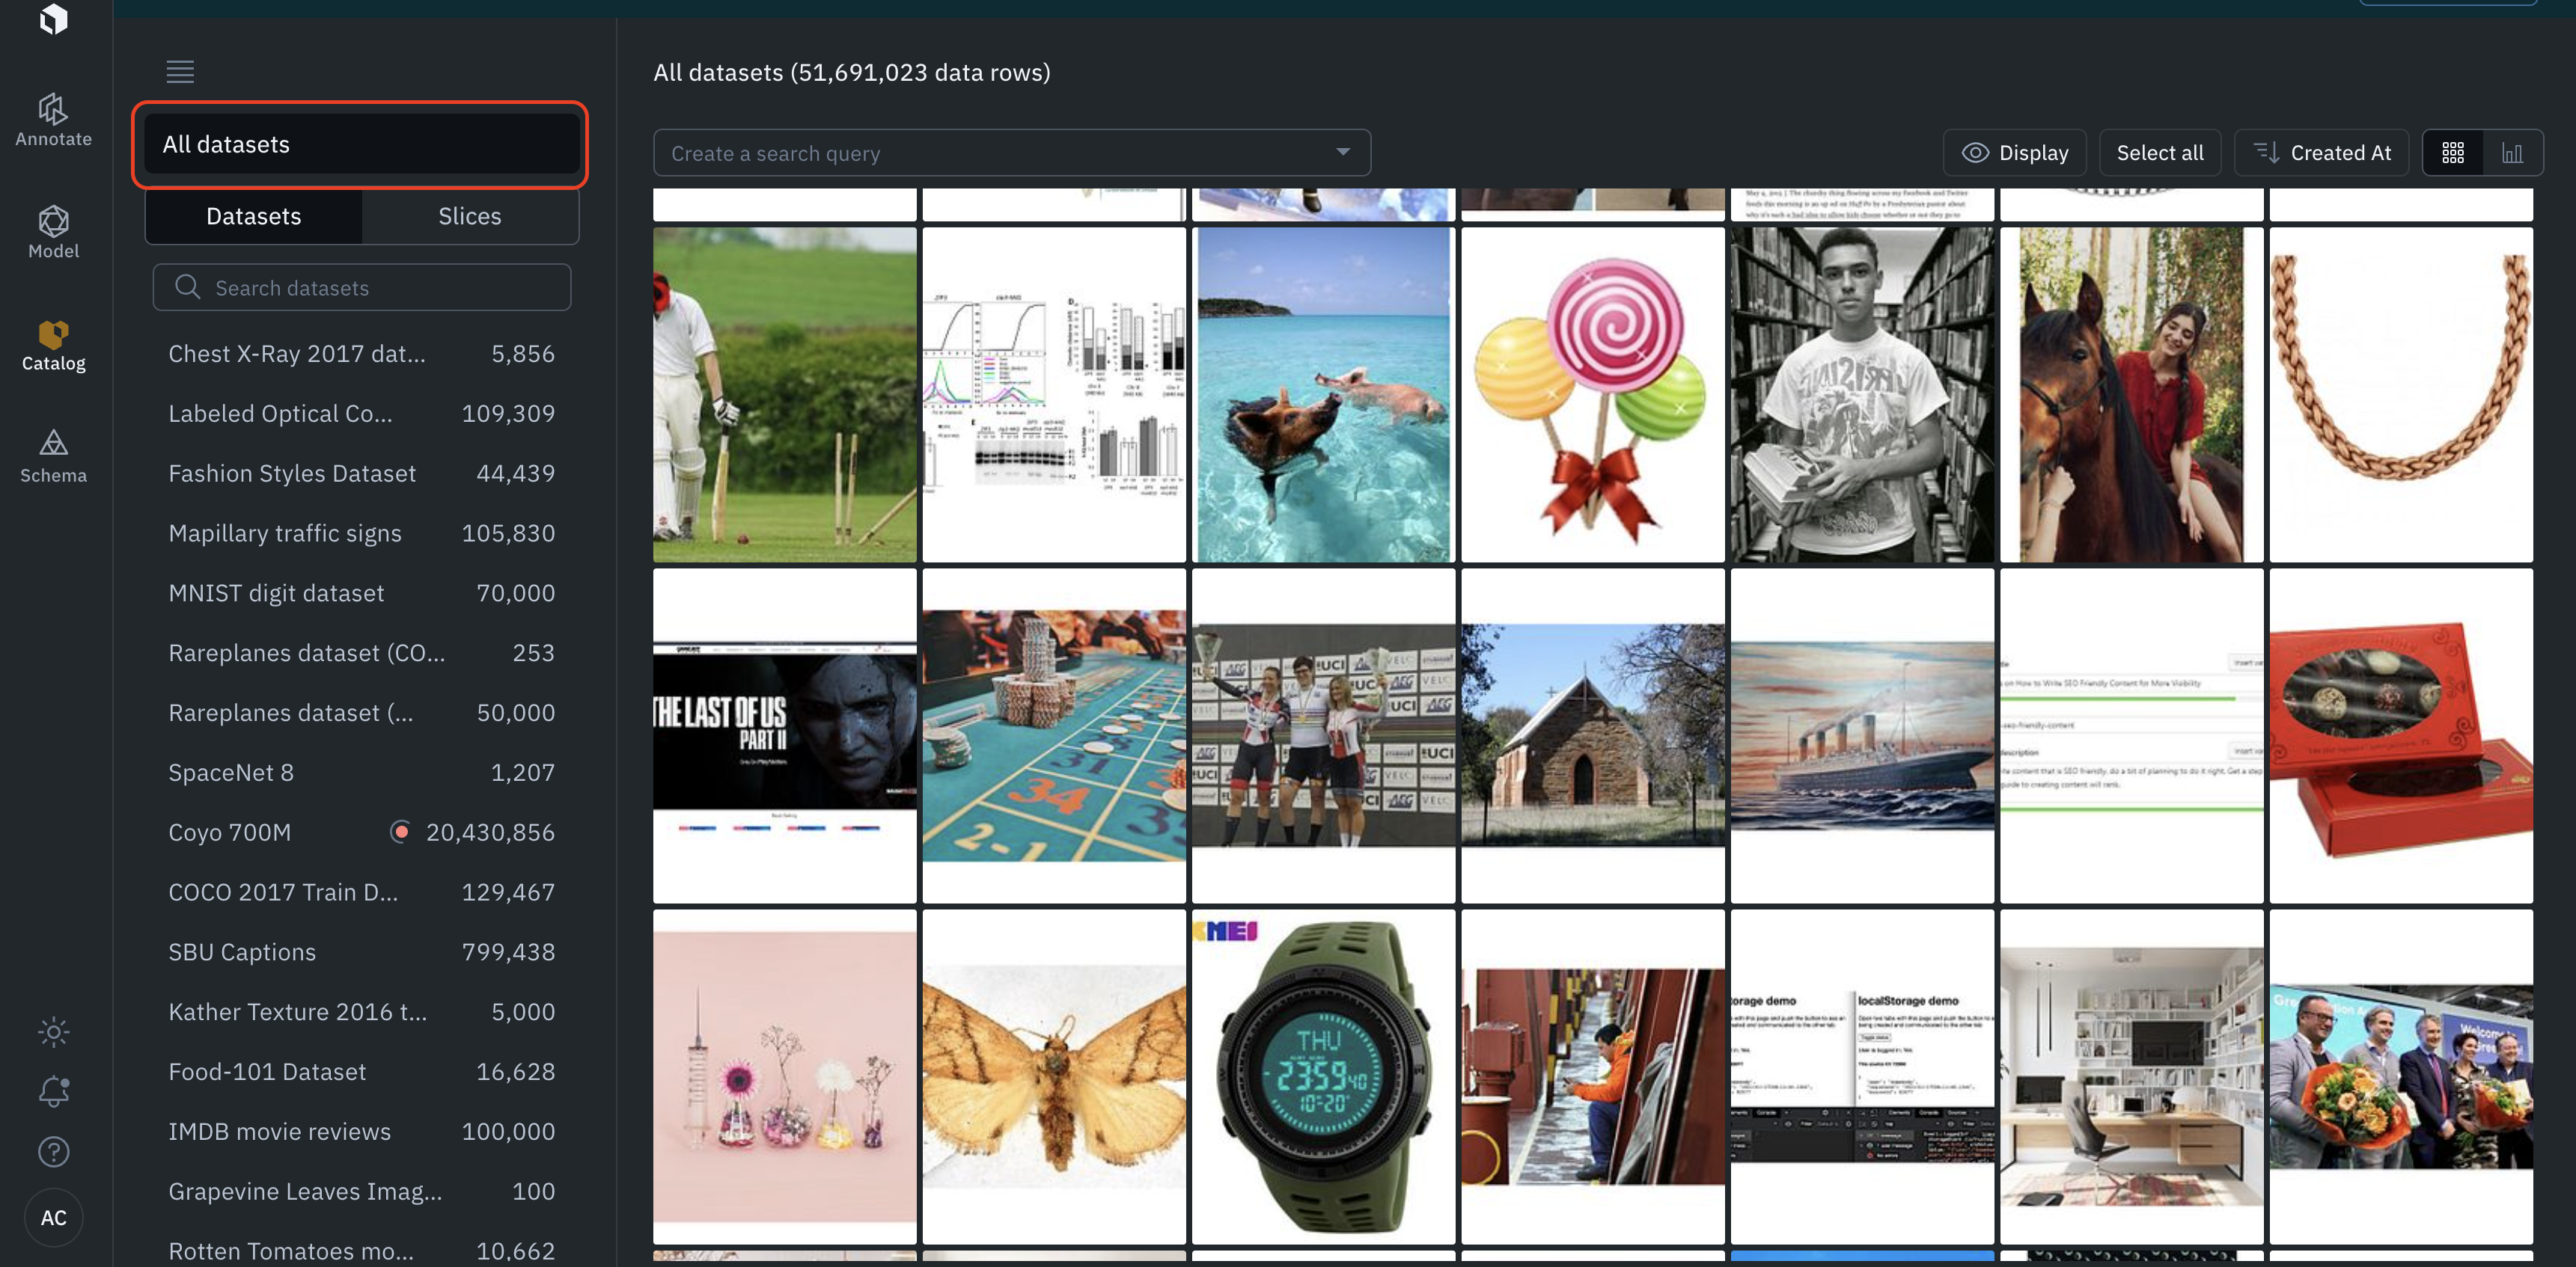The width and height of the screenshot is (2576, 1267).
Task: Click the Select all button
Action: tap(2159, 153)
